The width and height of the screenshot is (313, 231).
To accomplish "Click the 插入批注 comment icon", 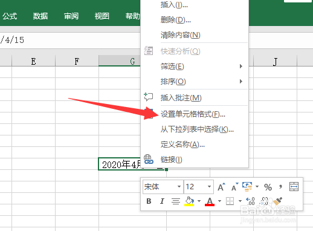I will click(x=149, y=97).
